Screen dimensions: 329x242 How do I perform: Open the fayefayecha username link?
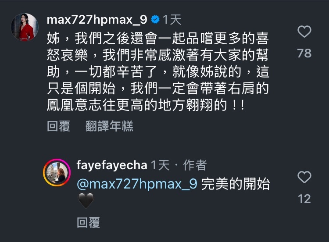coord(112,165)
